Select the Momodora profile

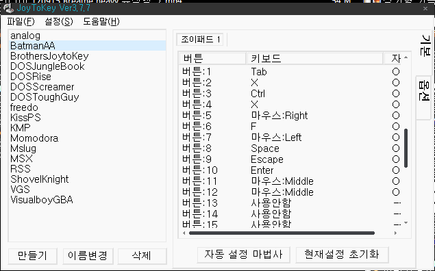(88, 138)
